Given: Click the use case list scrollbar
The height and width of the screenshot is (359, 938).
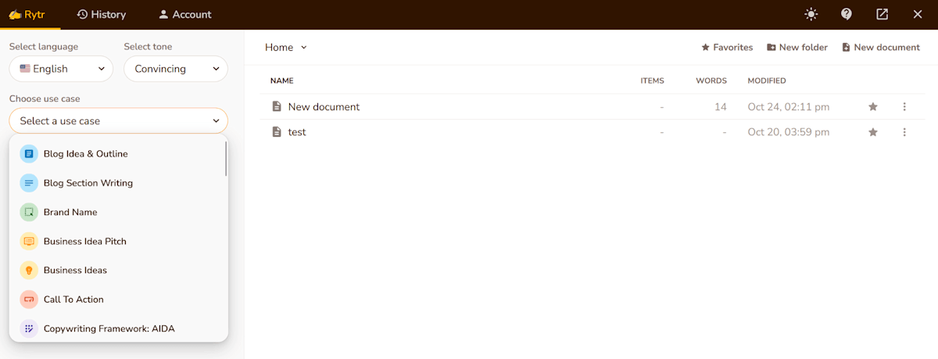Looking at the screenshot, I should tap(226, 157).
